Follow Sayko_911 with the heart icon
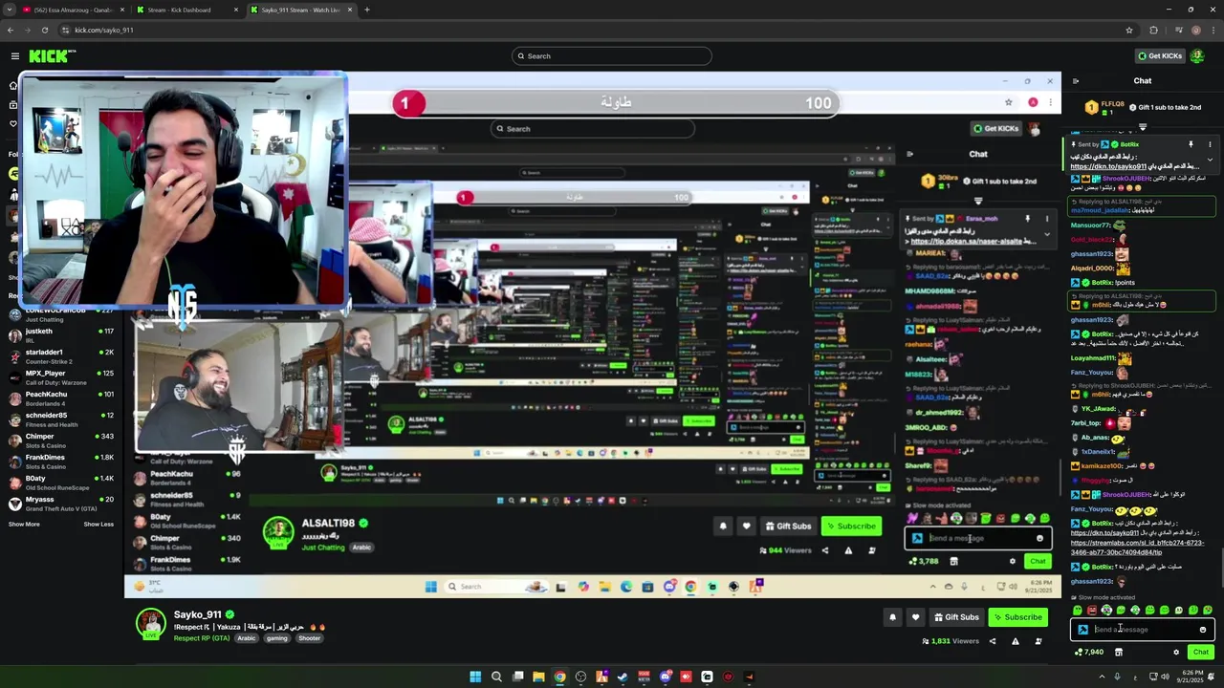The image size is (1224, 688). pyautogui.click(x=915, y=617)
